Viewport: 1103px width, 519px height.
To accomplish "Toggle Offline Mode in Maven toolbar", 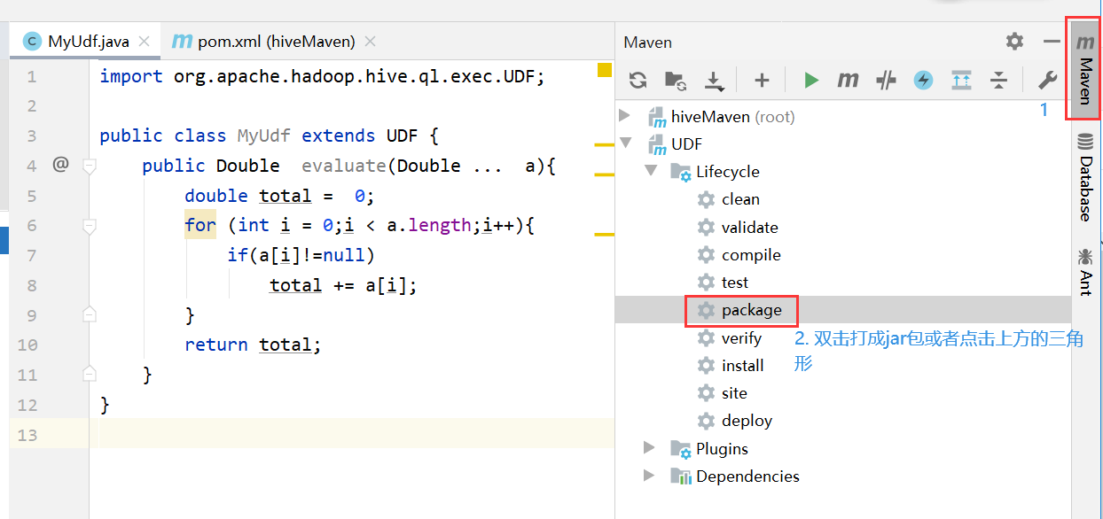I will point(886,81).
